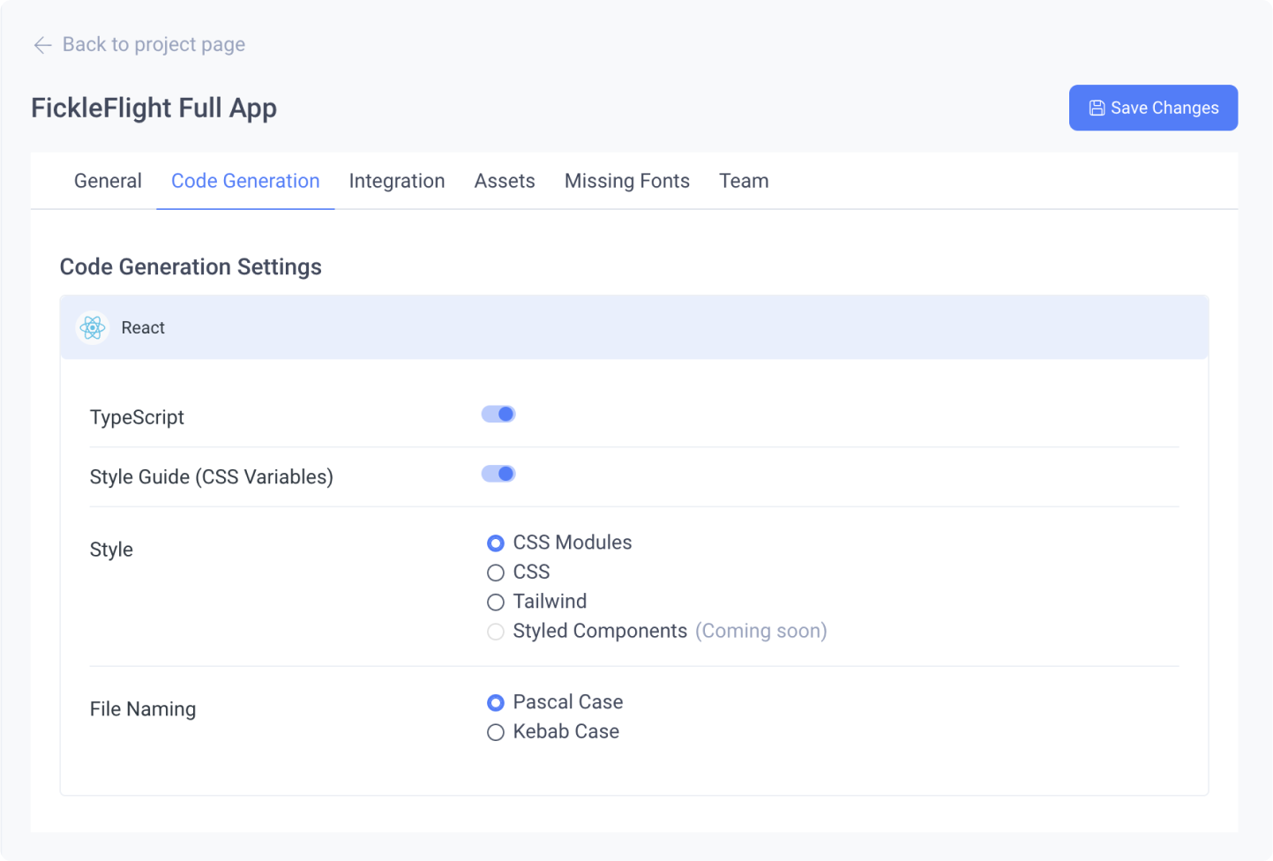This screenshot has width=1273, height=861.
Task: Pick the Styled Components radio option
Action: (x=496, y=632)
